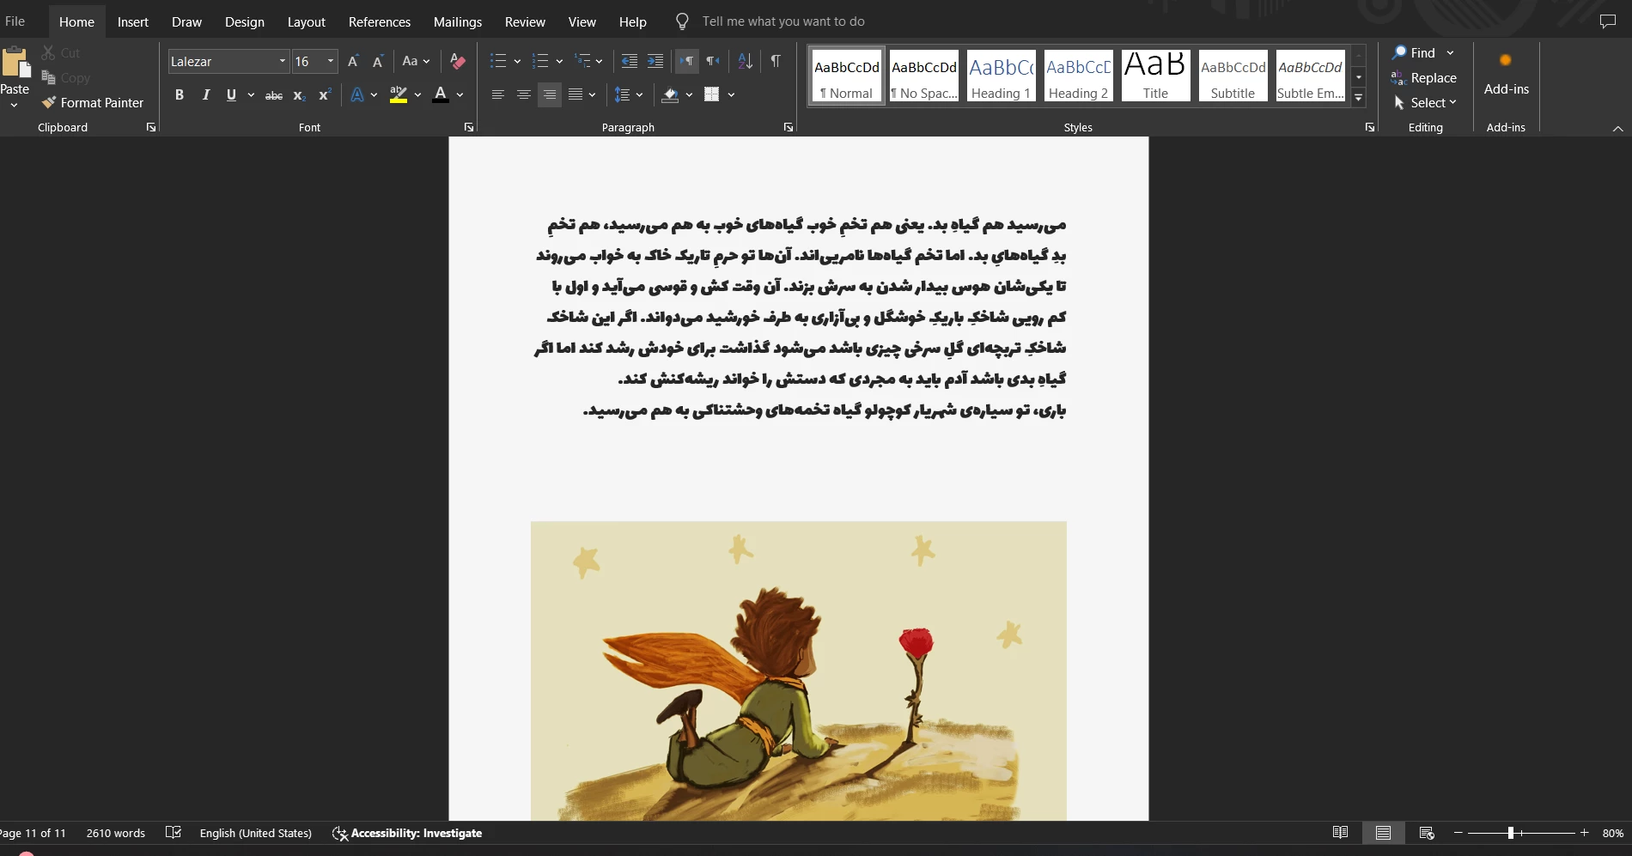This screenshot has height=856, width=1632.
Task: Expand numbering list dropdown
Action: pyautogui.click(x=559, y=61)
